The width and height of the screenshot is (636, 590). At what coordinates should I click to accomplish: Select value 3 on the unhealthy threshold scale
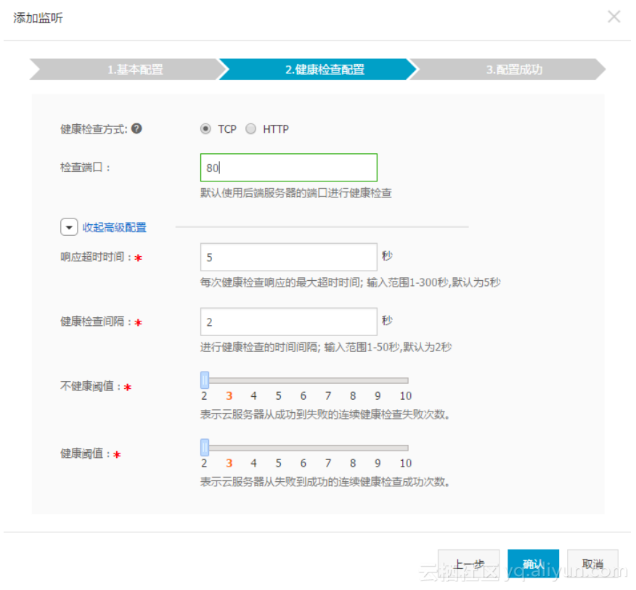click(229, 396)
